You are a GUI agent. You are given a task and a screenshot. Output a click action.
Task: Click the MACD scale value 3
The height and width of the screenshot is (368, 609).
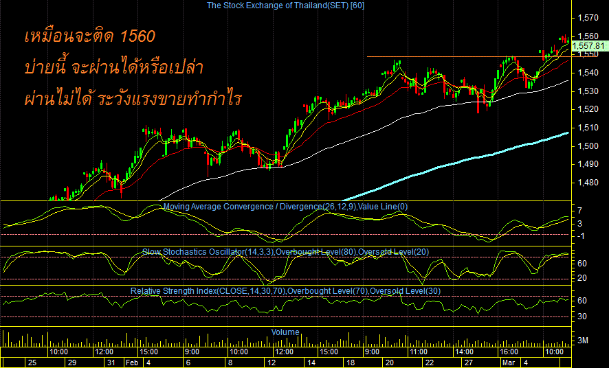580,223
